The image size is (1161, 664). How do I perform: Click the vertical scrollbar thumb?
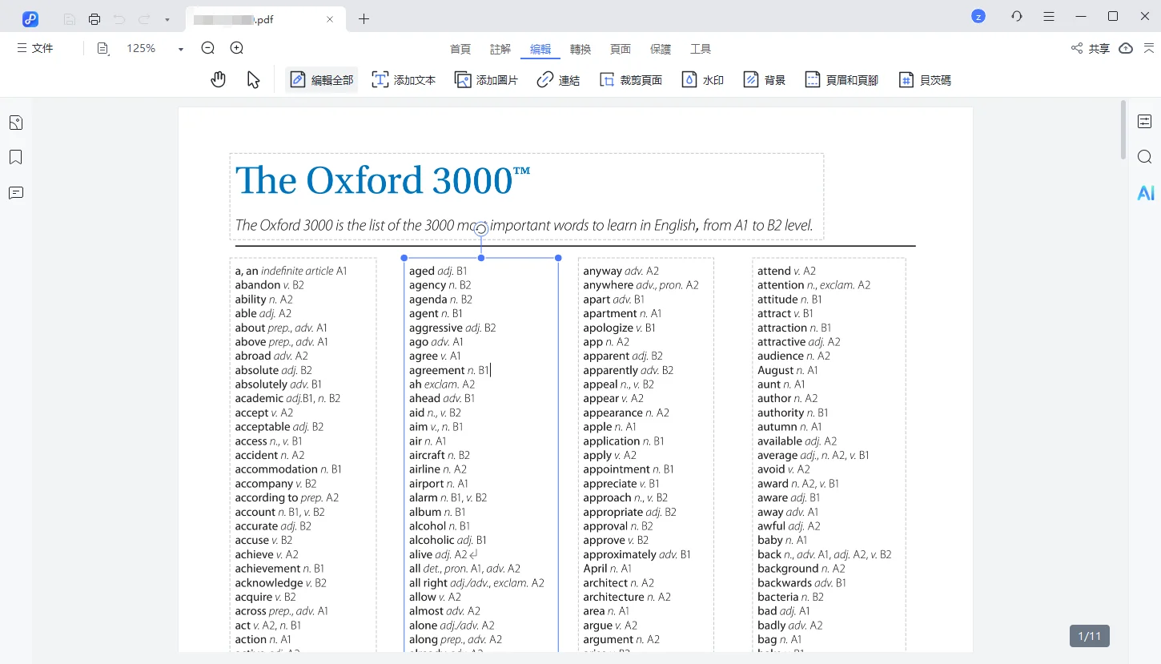point(1123,128)
